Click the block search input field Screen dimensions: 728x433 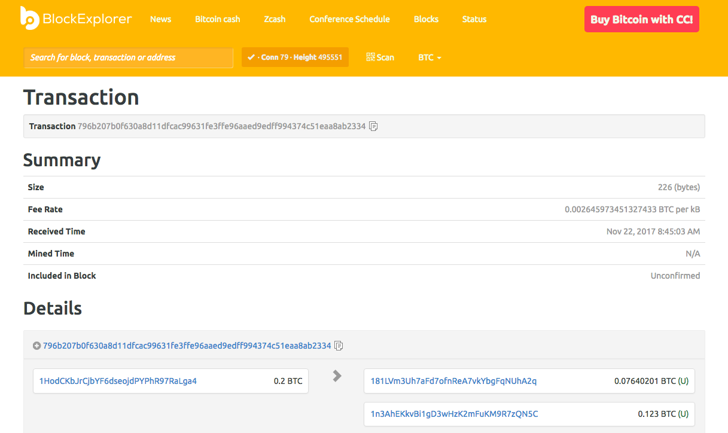pos(128,57)
